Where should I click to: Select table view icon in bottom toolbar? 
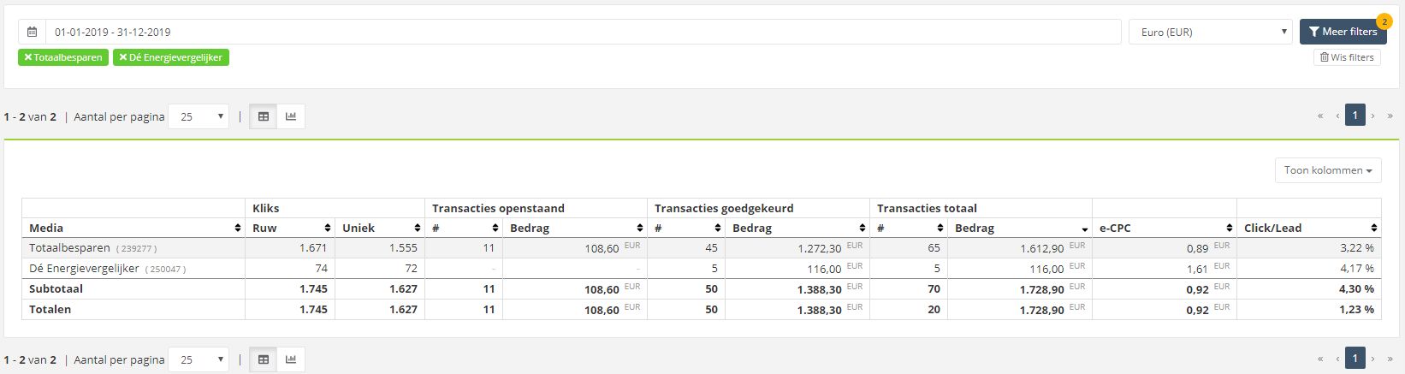(x=264, y=359)
